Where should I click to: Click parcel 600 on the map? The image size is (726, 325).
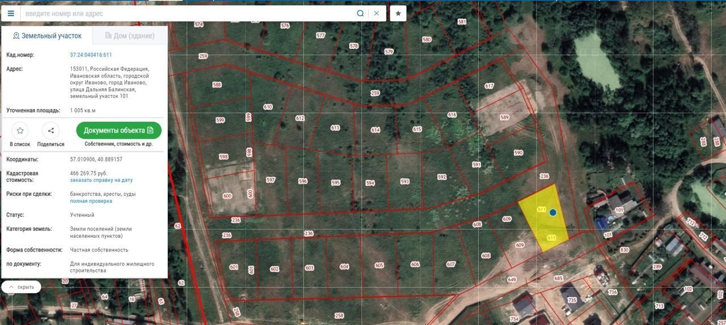pos(227,196)
